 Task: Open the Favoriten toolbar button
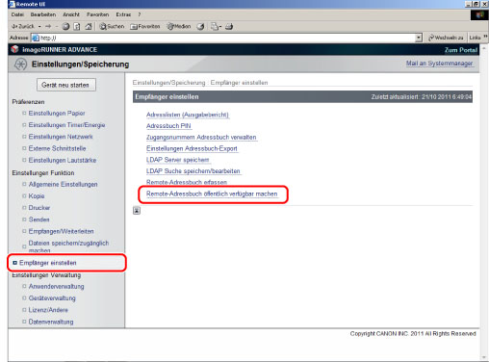click(145, 27)
